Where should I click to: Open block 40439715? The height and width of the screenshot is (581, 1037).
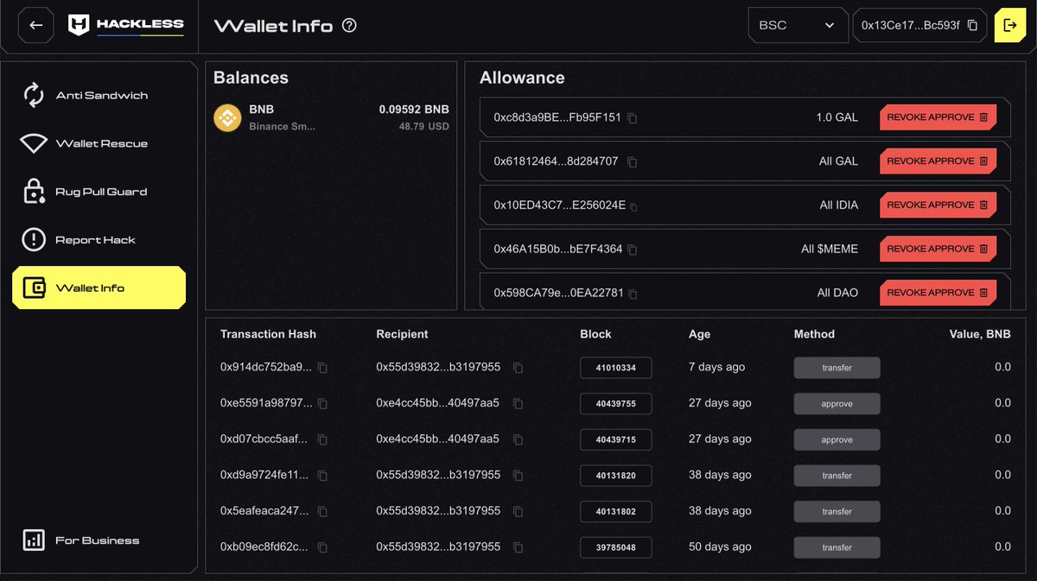[x=615, y=439]
